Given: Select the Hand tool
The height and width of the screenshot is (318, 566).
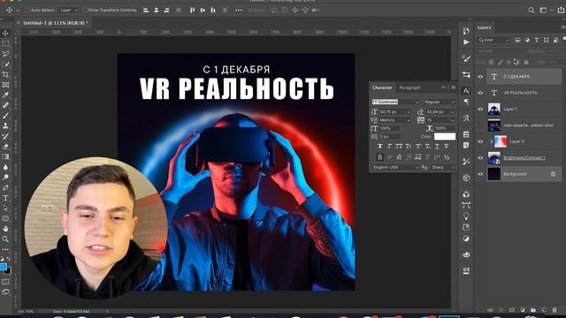Looking at the screenshot, I should (5, 229).
